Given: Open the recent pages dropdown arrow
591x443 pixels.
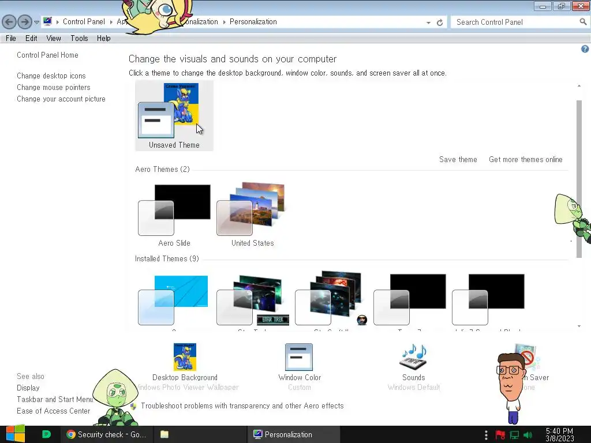Looking at the screenshot, I should pos(36,22).
